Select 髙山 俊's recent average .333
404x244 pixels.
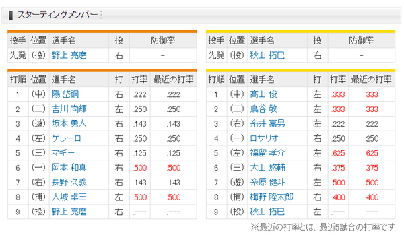coord(372,94)
